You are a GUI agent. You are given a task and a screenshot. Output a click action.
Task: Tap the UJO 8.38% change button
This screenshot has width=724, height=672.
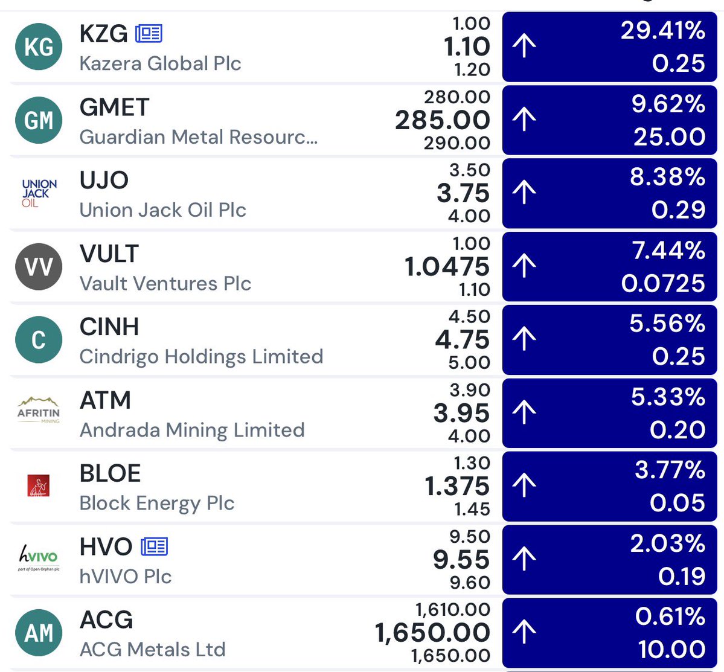(x=610, y=193)
